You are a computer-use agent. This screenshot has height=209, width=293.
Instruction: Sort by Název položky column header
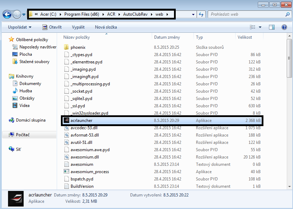pos(77,37)
